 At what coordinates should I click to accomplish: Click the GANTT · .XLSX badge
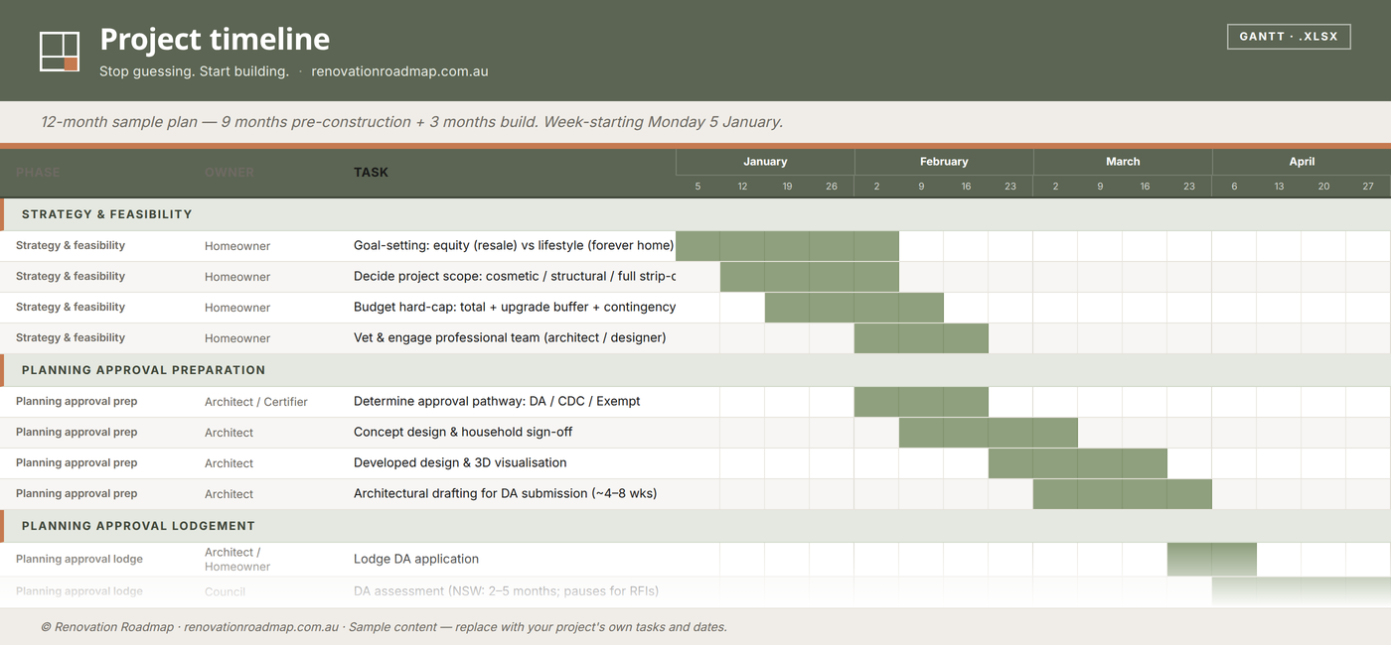pos(1289,37)
